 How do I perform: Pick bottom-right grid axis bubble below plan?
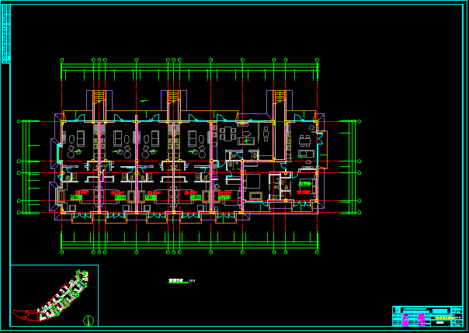click(x=318, y=251)
